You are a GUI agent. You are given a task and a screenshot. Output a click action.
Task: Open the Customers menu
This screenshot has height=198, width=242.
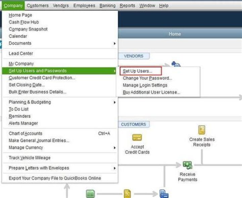click(38, 6)
